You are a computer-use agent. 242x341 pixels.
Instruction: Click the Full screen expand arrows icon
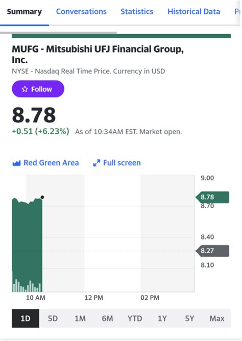click(96, 163)
